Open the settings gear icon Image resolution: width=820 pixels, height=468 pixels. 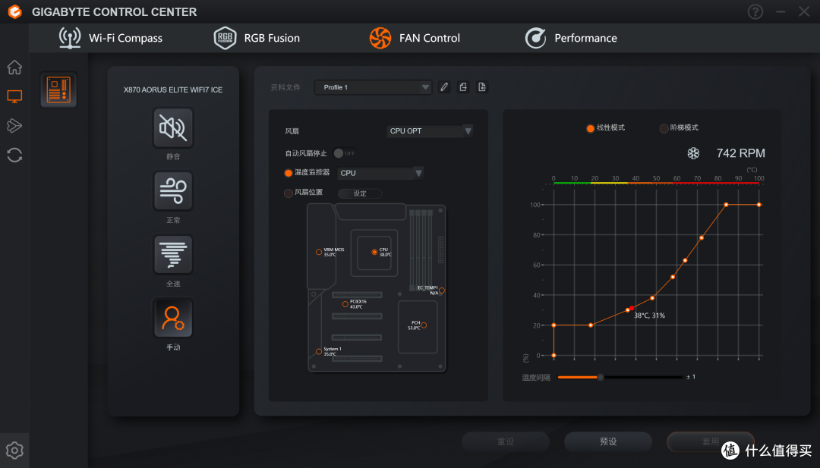pos(14,451)
